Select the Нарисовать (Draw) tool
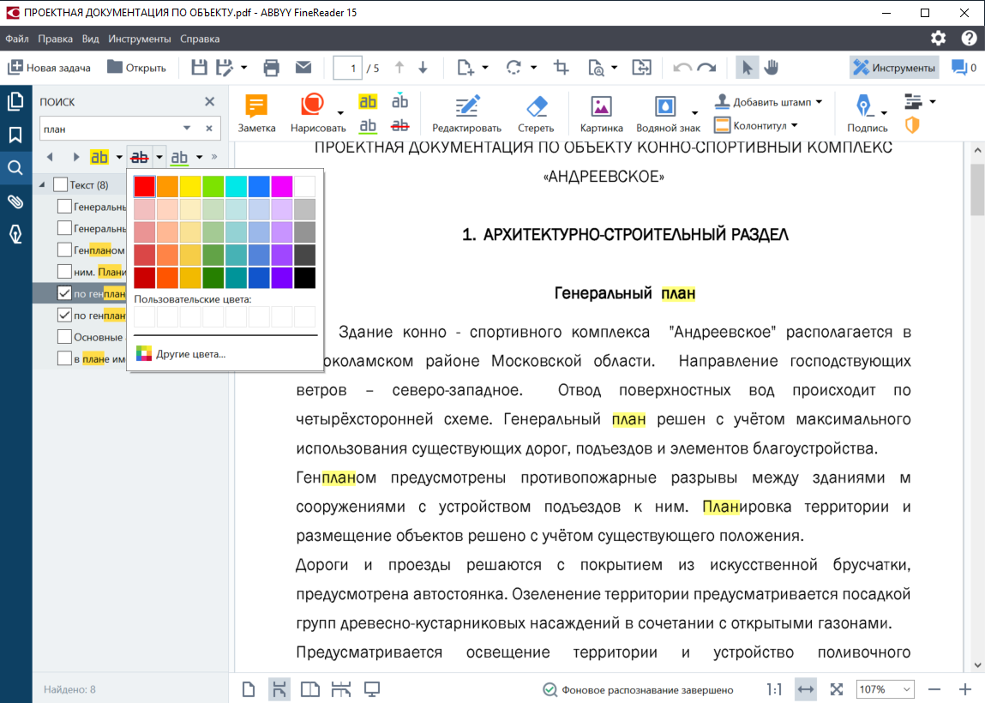 (312, 111)
